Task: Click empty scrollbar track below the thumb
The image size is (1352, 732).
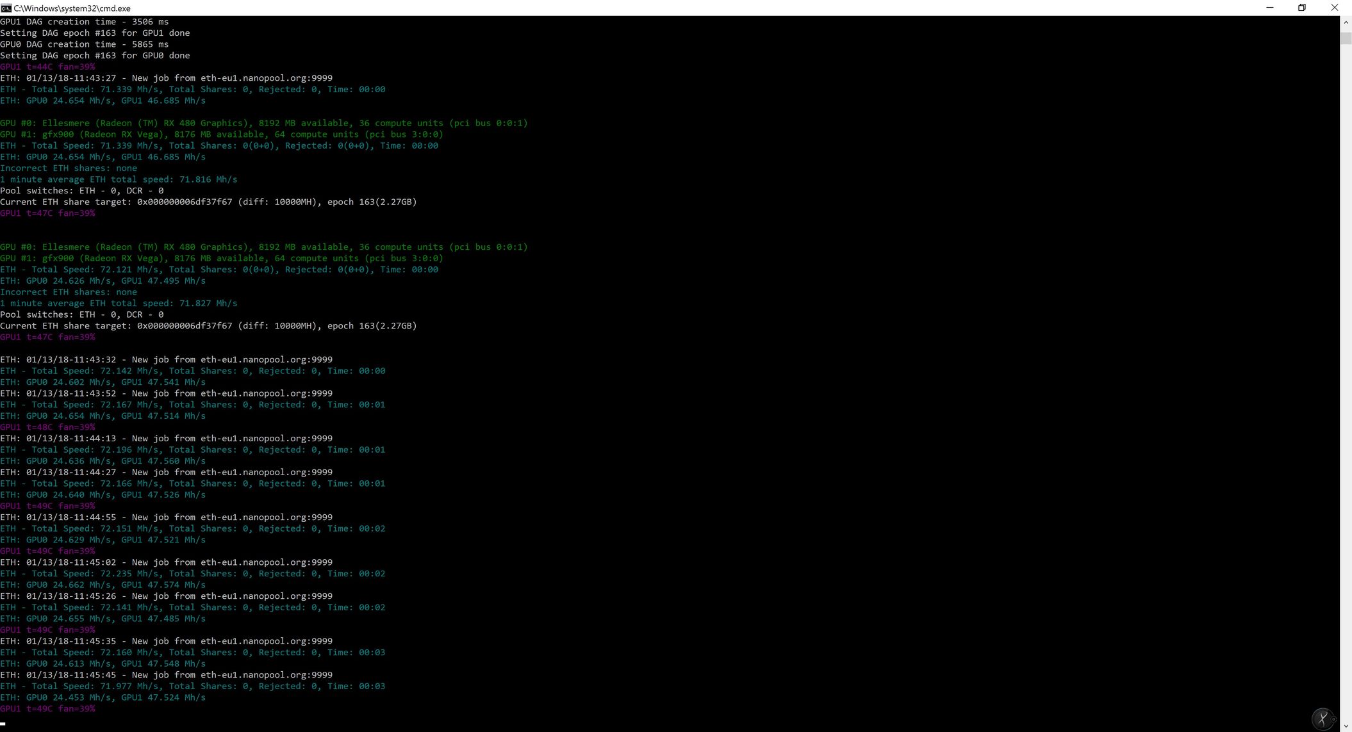Action: (x=1346, y=384)
